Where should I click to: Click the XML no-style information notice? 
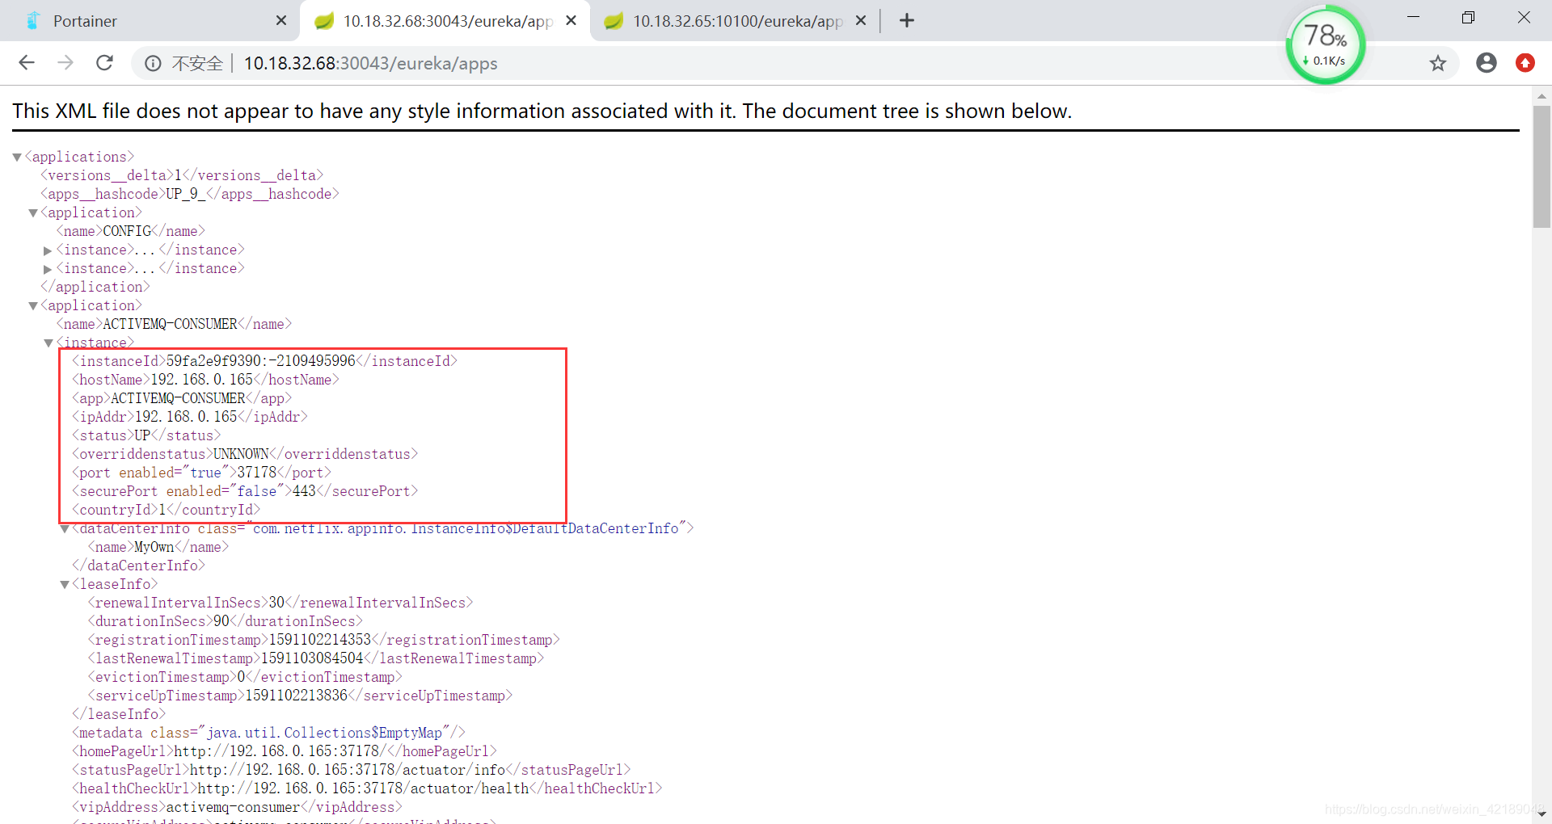(x=542, y=111)
